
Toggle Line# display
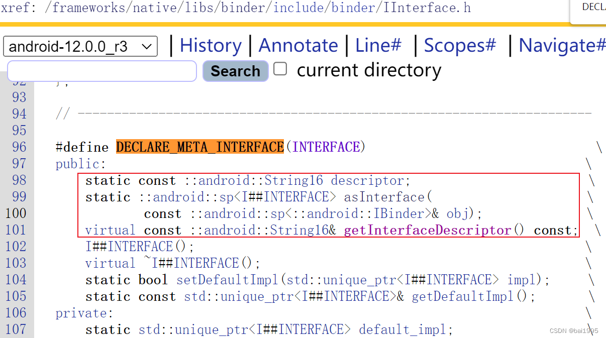tap(378, 45)
